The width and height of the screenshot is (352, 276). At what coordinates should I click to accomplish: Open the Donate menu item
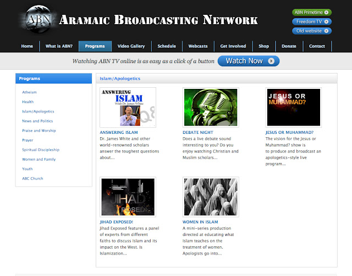point(289,46)
